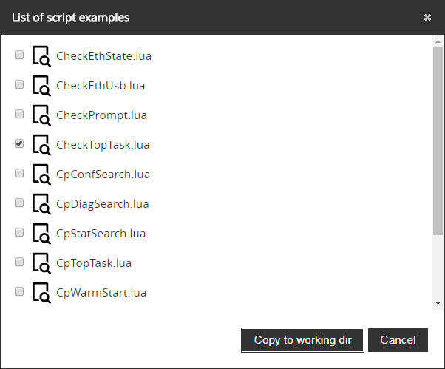The width and height of the screenshot is (445, 369).
Task: Enable the CheckEthState.lua checkbox
Action: (x=19, y=55)
